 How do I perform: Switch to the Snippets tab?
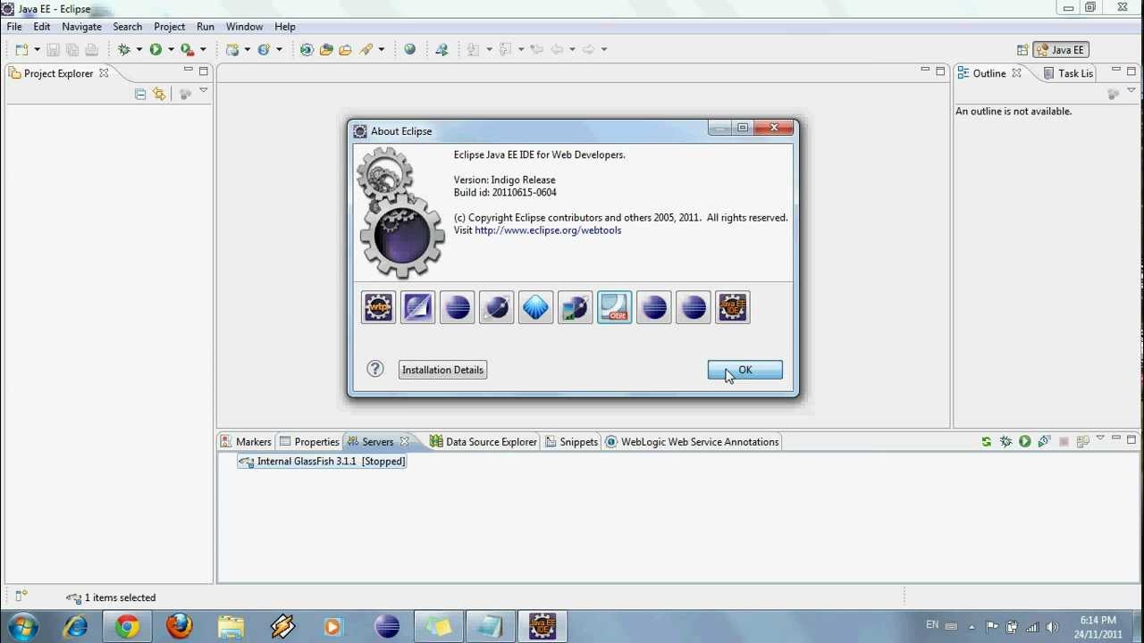[x=571, y=442]
